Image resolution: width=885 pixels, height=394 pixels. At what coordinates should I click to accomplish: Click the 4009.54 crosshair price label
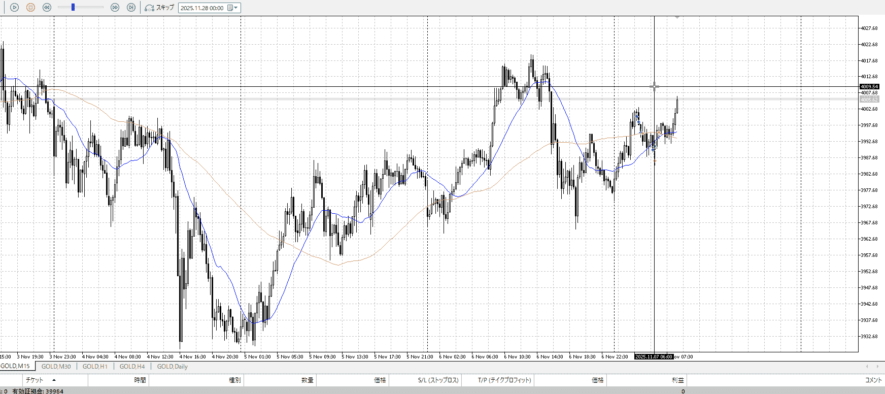pos(869,87)
